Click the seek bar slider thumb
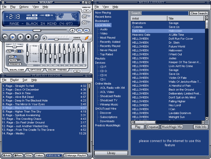The height and width of the screenshot is (159, 211). [x=37, y=30]
